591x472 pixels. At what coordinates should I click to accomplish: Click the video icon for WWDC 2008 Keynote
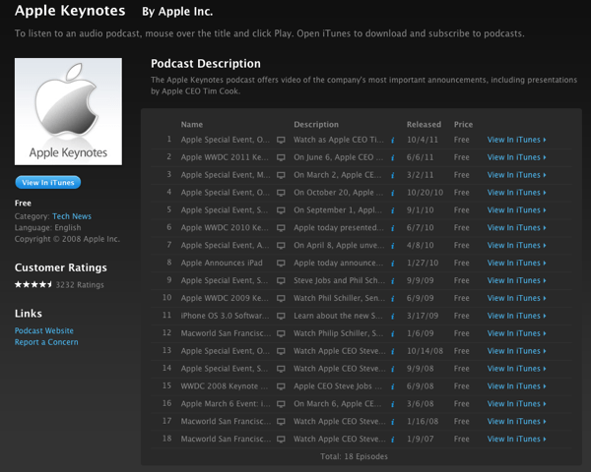(281, 386)
